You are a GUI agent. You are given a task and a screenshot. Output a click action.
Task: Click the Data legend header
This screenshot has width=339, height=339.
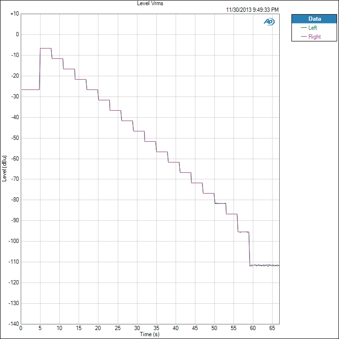coord(314,19)
